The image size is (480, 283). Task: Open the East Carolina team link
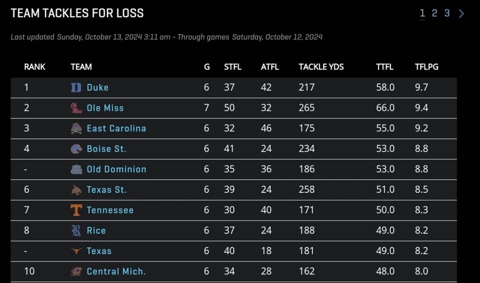[116, 129]
